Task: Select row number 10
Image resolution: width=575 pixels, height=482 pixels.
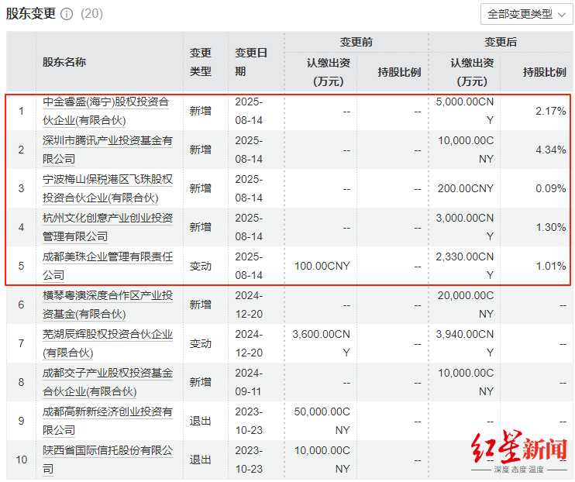Action: pyautogui.click(x=21, y=460)
